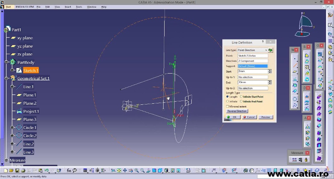Click the compass in top right corner
This screenshot has width=334, height=179.
tap(304, 25)
